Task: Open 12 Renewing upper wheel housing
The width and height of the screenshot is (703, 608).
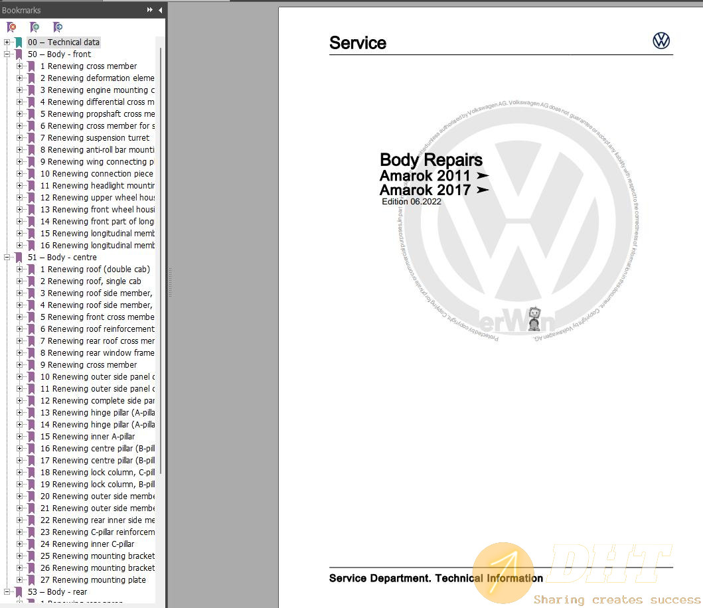Action: tap(98, 198)
